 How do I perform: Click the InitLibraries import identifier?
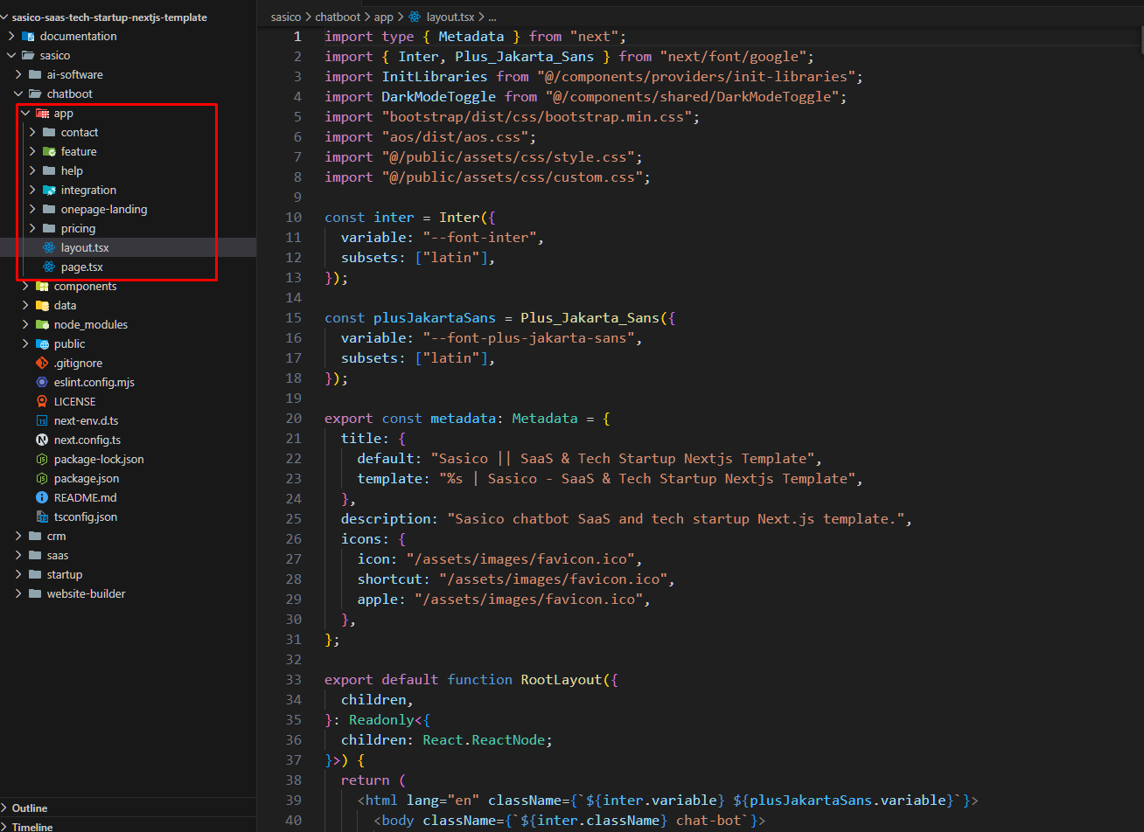[435, 76]
